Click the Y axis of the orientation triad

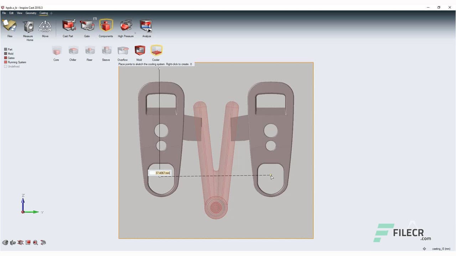33,212
